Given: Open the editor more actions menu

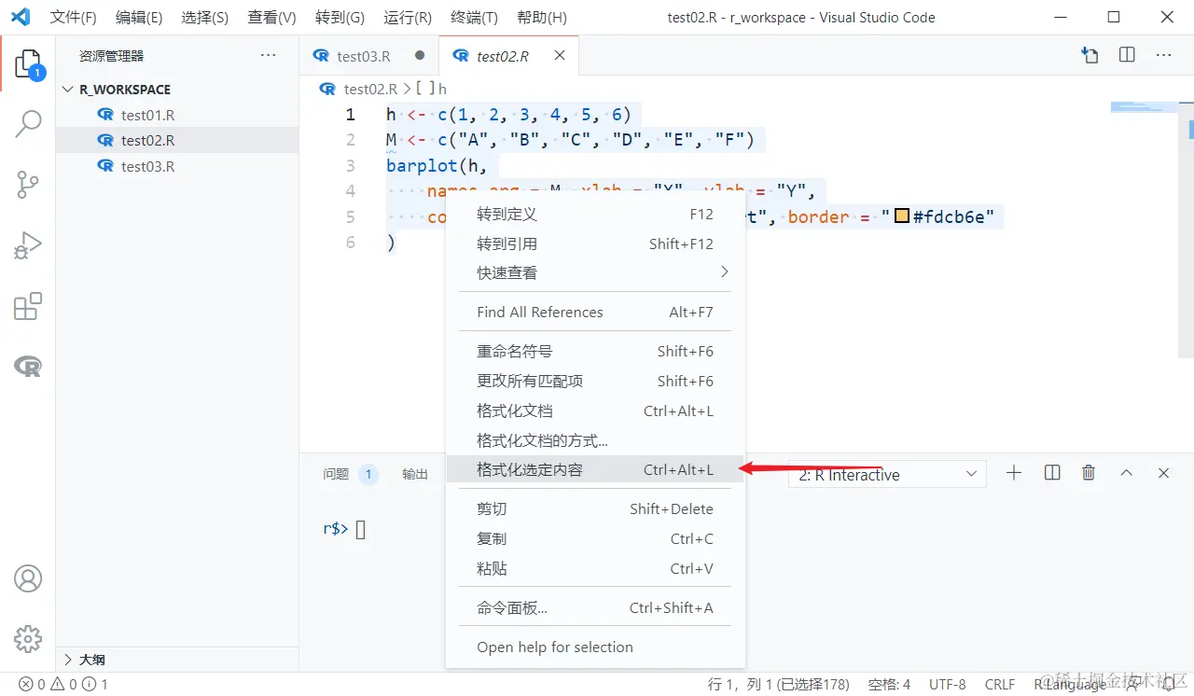Looking at the screenshot, I should coord(1163,55).
